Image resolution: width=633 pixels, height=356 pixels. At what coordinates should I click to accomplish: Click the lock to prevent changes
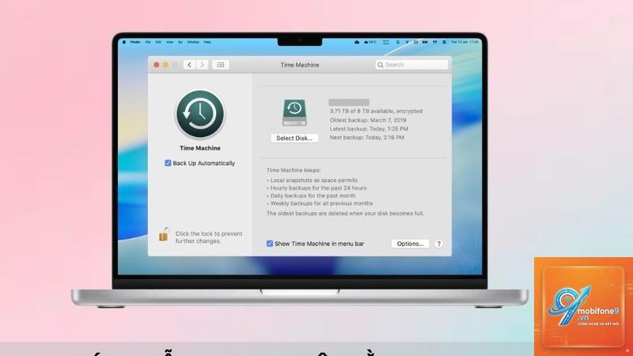pos(164,234)
